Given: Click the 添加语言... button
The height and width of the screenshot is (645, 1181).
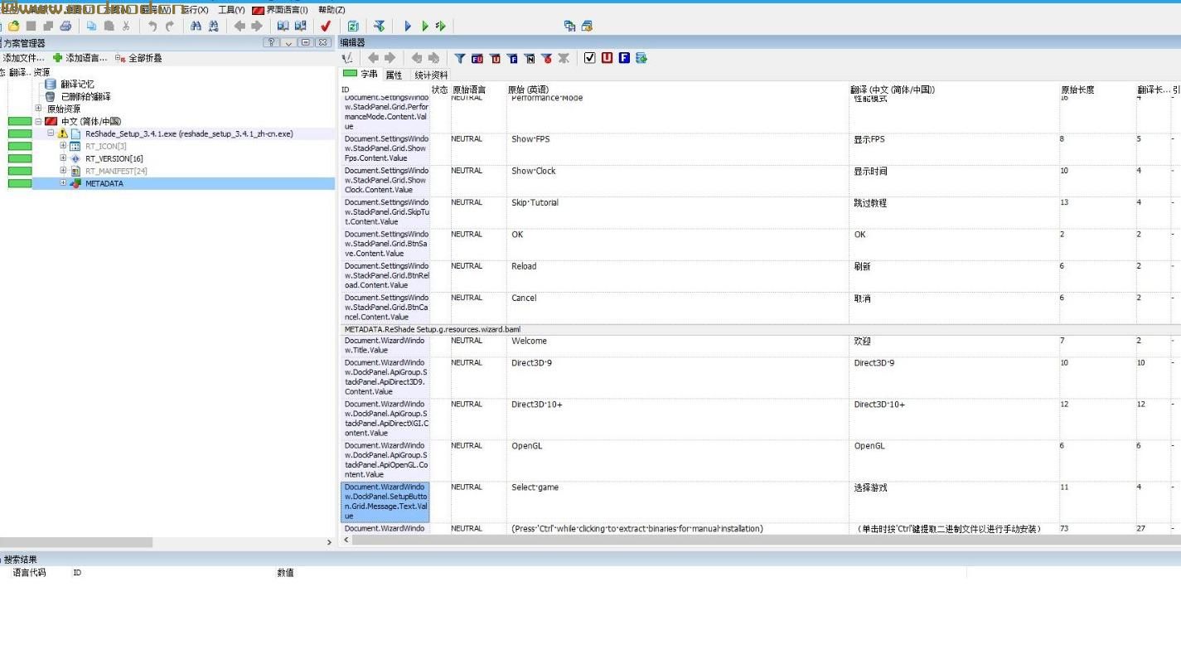Looking at the screenshot, I should click(x=80, y=58).
